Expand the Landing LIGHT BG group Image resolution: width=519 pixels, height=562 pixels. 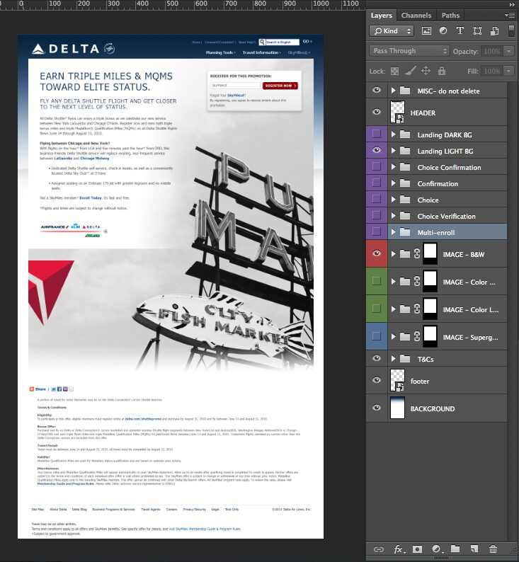[x=394, y=151]
